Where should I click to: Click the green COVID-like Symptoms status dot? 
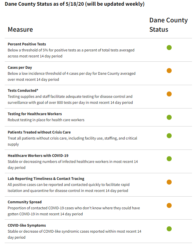click(x=169, y=229)
